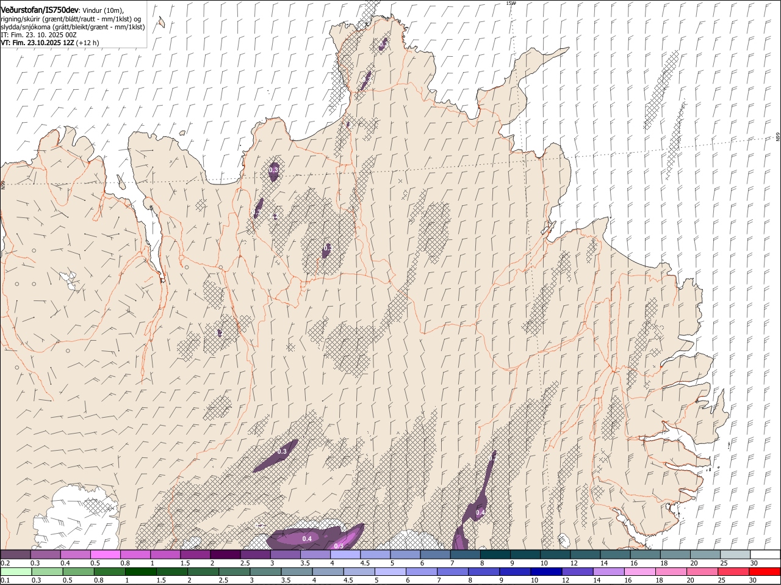Click the 4.5 label on the lower scale

(348, 581)
